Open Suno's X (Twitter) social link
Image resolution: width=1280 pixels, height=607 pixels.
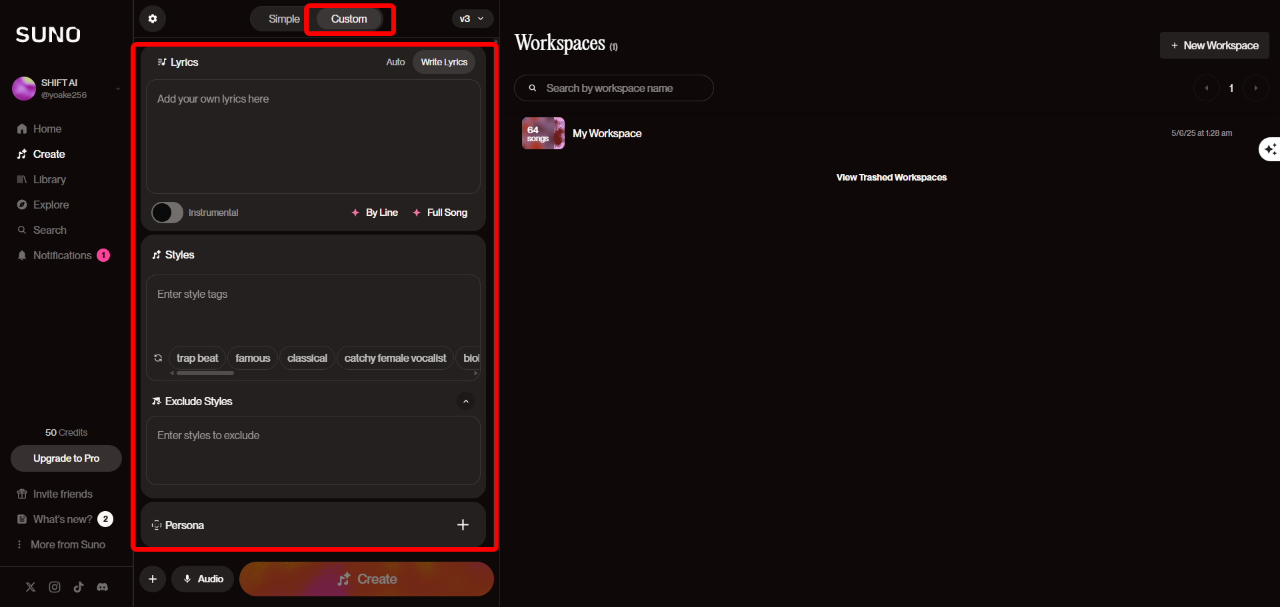tap(31, 587)
